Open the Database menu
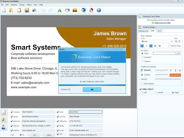The width and height of the screenshot is (184, 138). (14, 5)
